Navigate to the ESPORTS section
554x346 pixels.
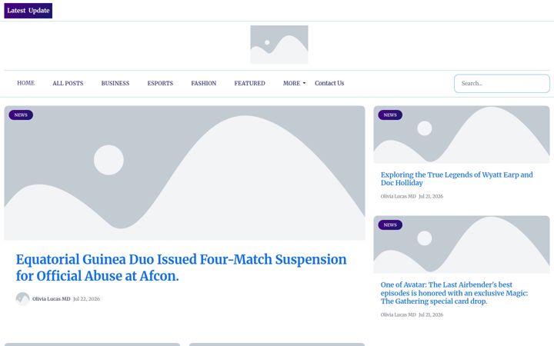[x=160, y=83]
